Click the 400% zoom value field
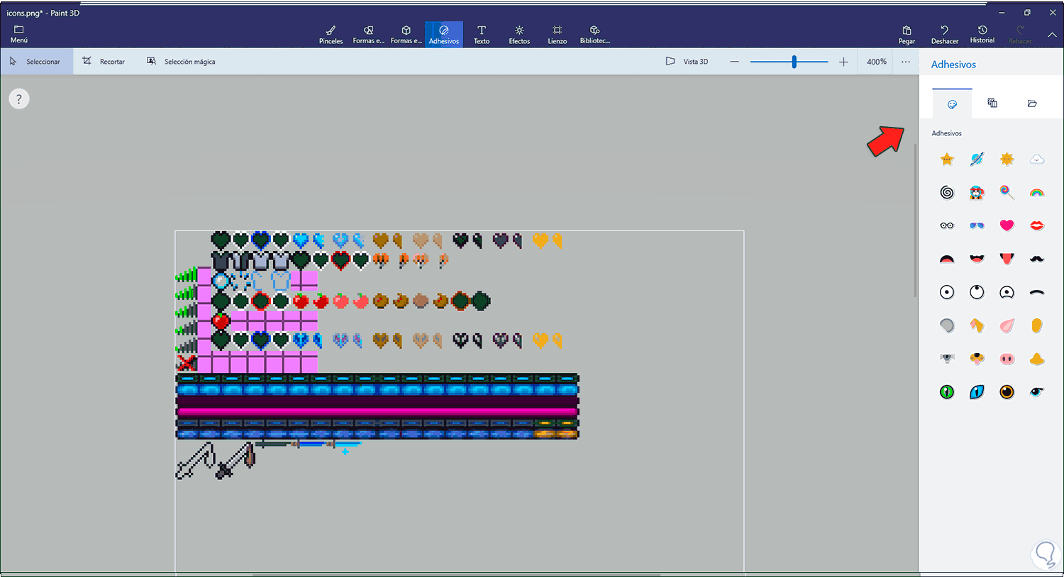 coord(877,62)
